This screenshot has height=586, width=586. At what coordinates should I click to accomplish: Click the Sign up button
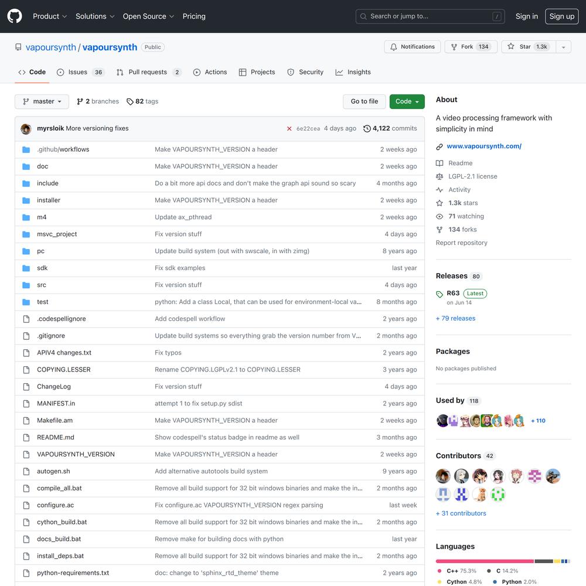(562, 16)
